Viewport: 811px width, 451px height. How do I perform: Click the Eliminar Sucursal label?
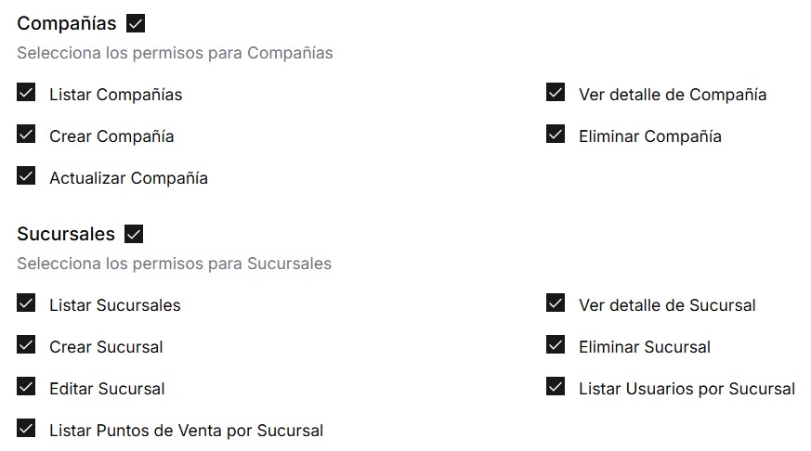[x=644, y=347]
